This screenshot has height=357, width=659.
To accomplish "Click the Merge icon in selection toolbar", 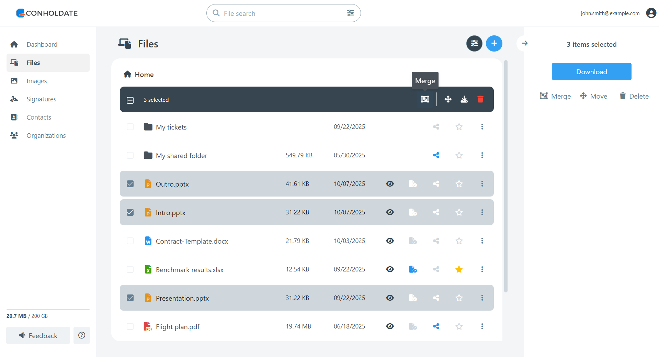I will click(x=425, y=99).
